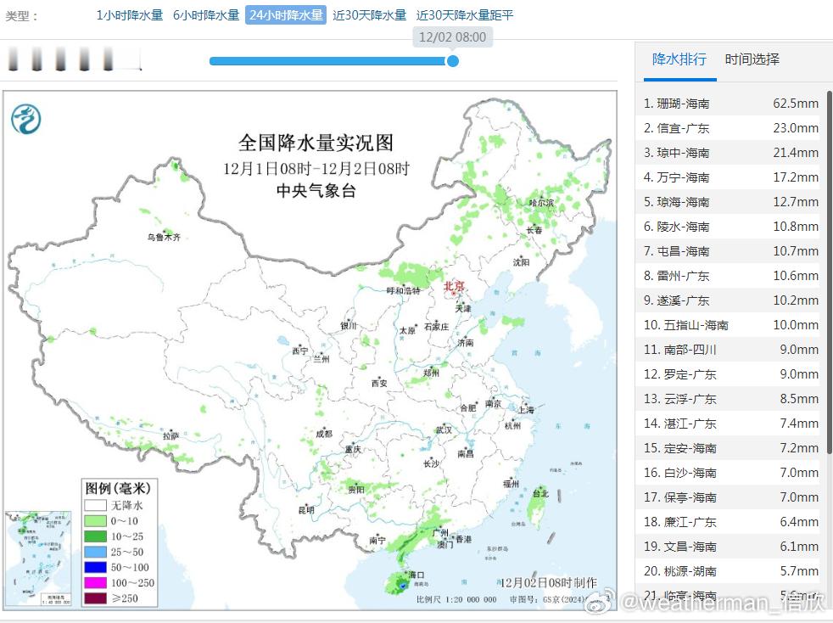The width and height of the screenshot is (833, 623).
Task: Click the middle icon in the control strip
Action: point(62,59)
